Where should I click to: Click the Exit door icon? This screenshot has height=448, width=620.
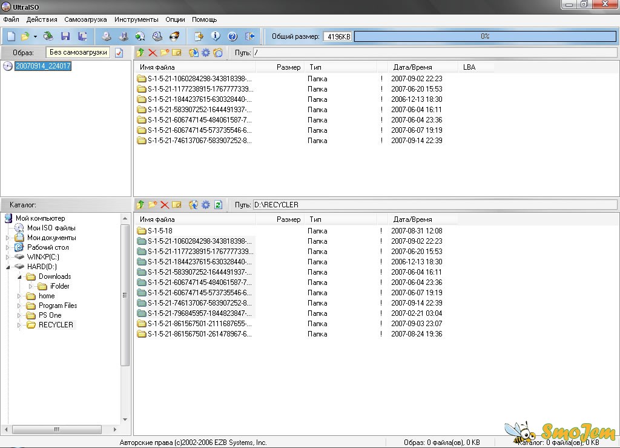pos(249,36)
